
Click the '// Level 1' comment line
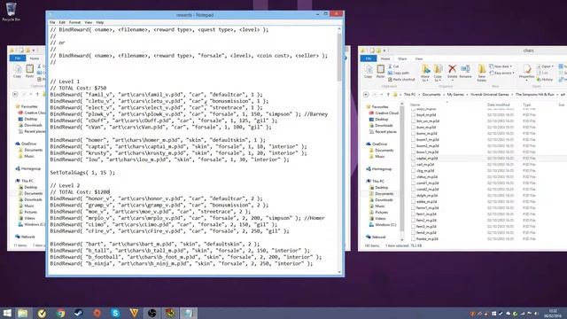(x=65, y=82)
